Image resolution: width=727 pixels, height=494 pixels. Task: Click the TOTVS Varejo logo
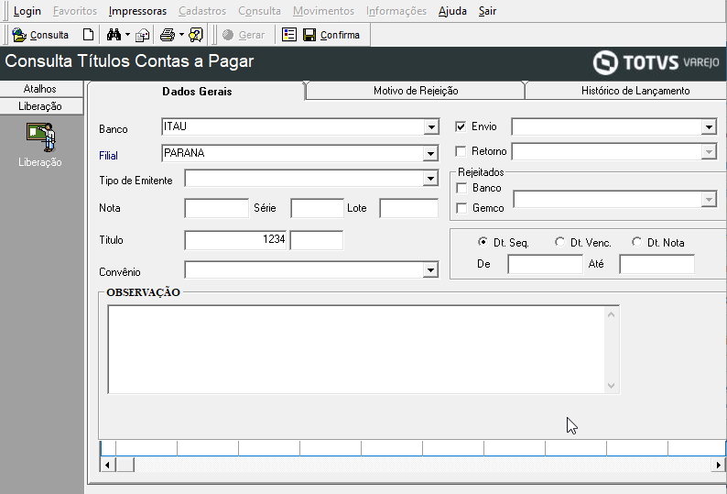[656, 62]
